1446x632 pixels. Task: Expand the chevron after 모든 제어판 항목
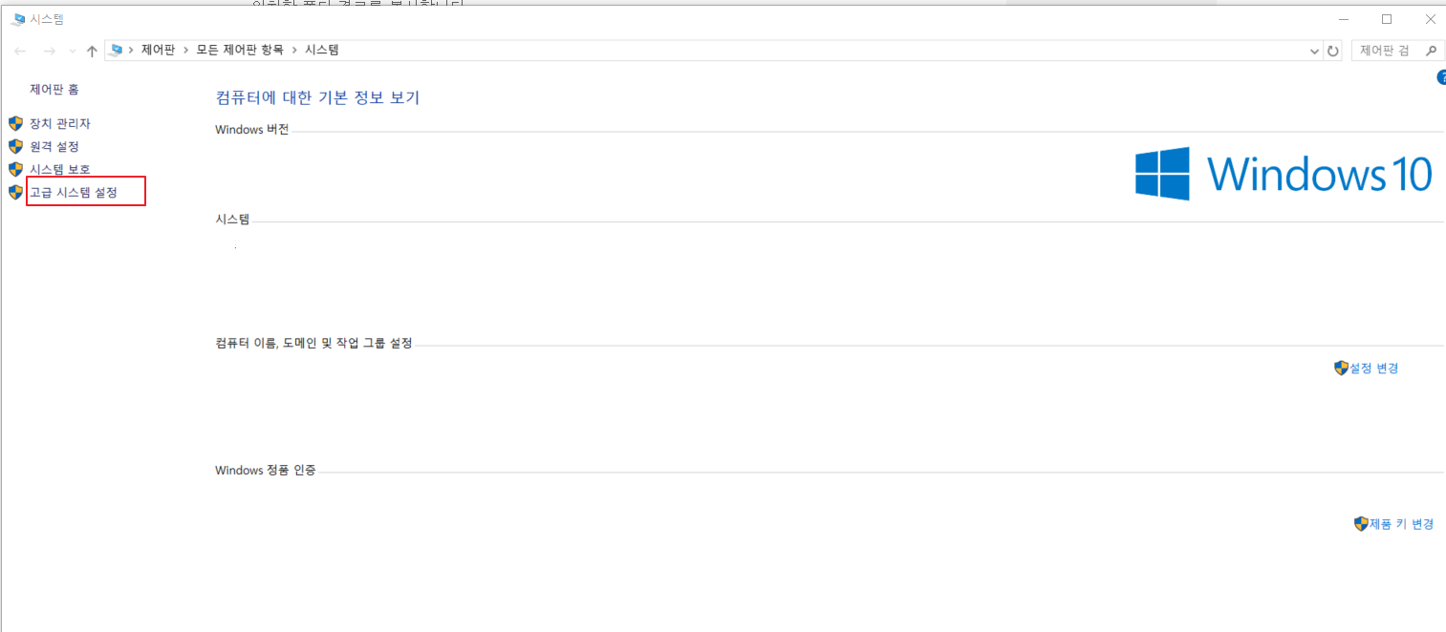pyautogui.click(x=294, y=51)
